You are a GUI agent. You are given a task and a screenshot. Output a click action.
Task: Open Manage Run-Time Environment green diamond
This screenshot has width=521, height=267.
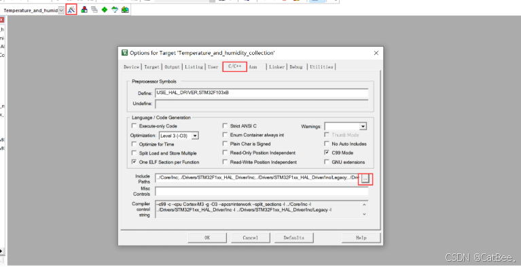coord(105,10)
